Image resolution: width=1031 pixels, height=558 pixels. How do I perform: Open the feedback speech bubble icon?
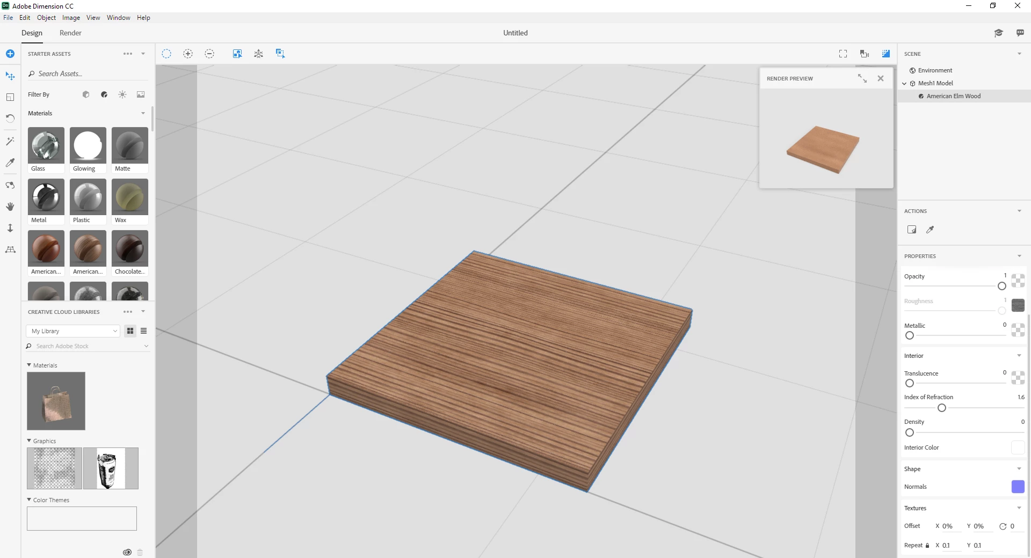click(x=1020, y=33)
